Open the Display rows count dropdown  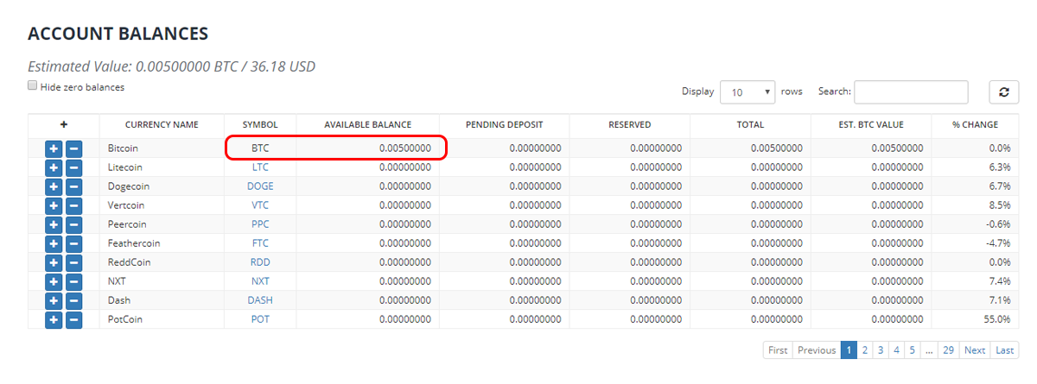point(748,91)
